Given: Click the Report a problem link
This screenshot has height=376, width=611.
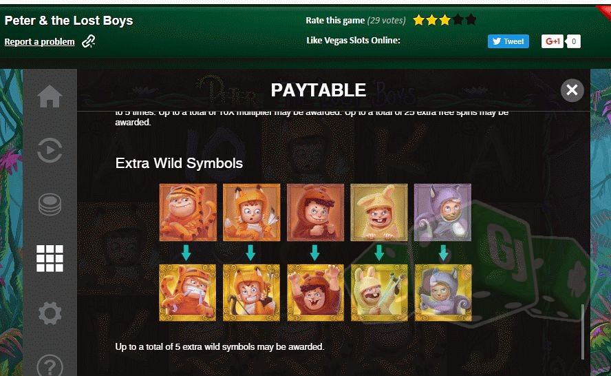Looking at the screenshot, I should 39,42.
